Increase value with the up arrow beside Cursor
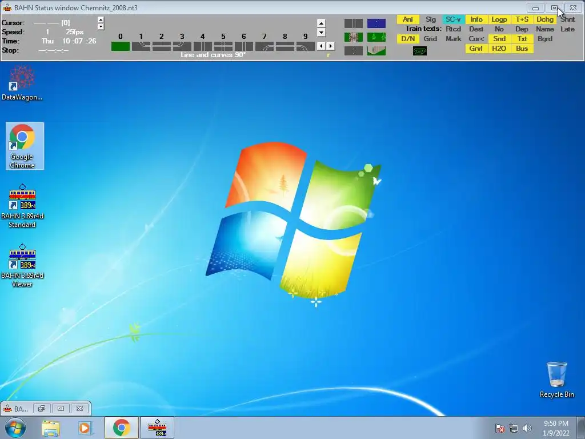Image resolution: width=585 pixels, height=439 pixels. 101,20
